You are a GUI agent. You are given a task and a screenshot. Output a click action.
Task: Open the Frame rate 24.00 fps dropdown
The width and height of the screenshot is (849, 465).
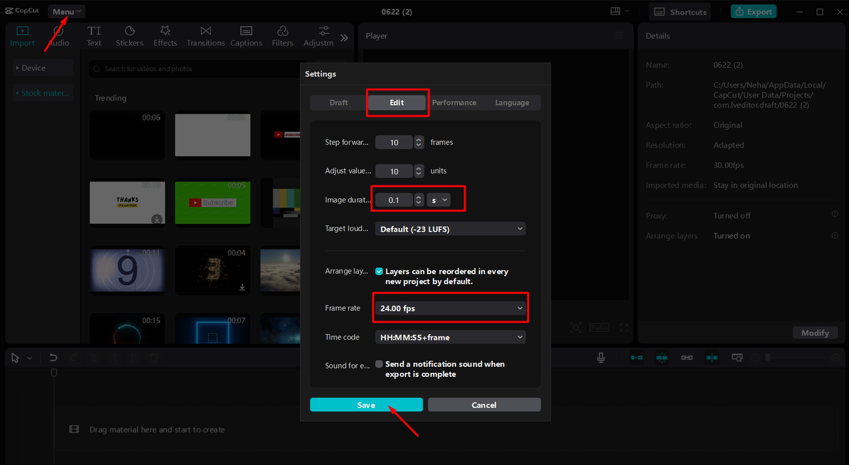[x=450, y=308]
